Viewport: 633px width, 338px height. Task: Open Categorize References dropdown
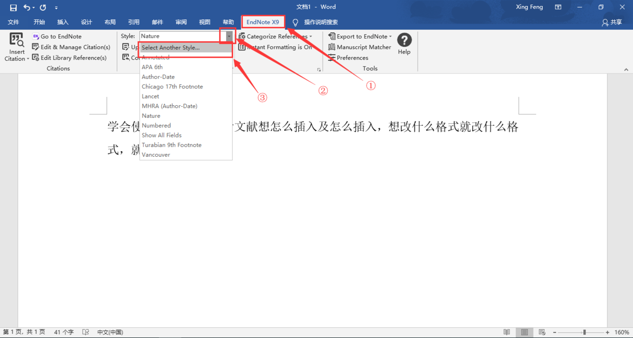275,36
